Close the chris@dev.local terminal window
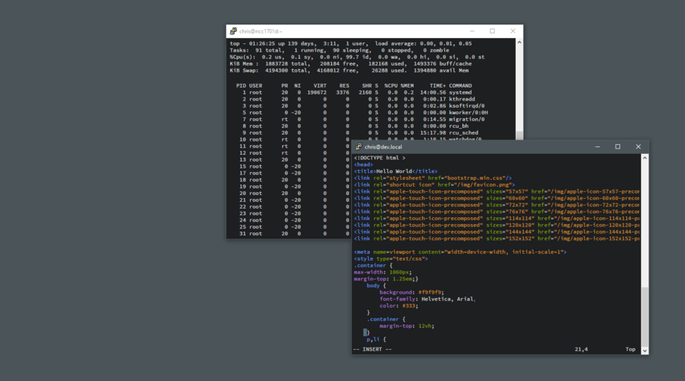The image size is (685, 381). [x=639, y=147]
